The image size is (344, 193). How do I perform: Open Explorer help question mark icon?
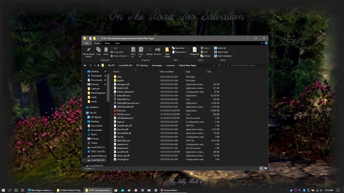(x=266, y=43)
